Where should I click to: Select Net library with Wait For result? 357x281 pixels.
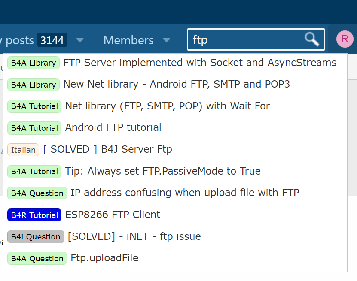click(x=168, y=106)
